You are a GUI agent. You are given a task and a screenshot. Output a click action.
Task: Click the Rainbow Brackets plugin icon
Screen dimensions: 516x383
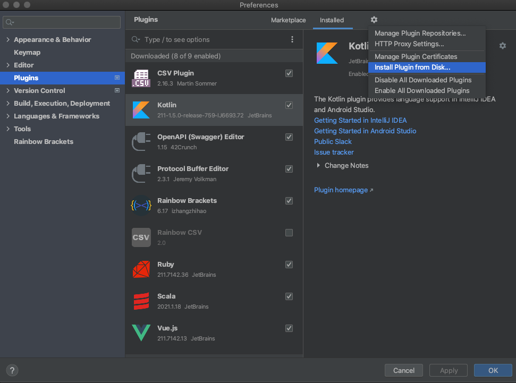pos(141,206)
